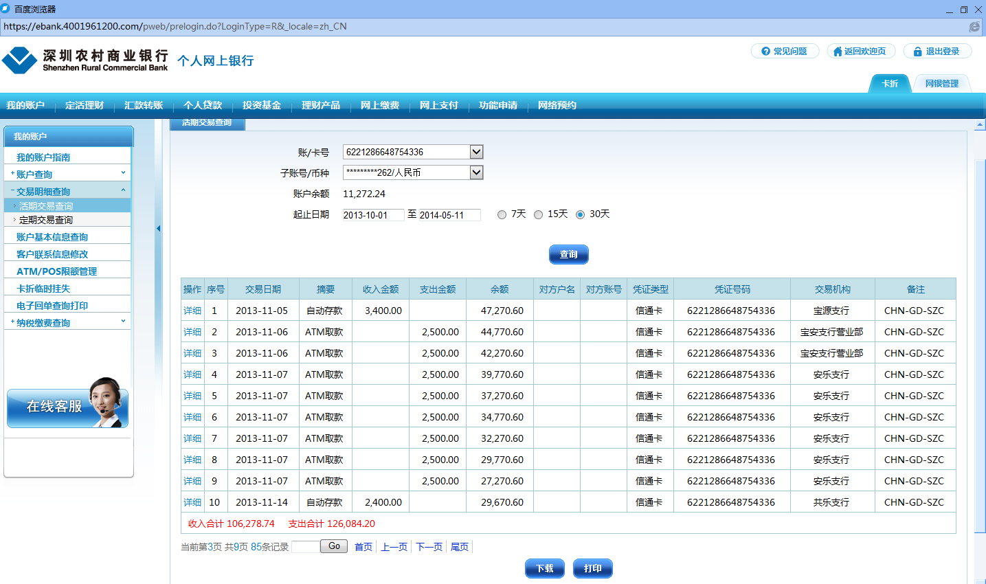Open the 汇款转账 menu item
The height and width of the screenshot is (584, 986).
click(144, 105)
